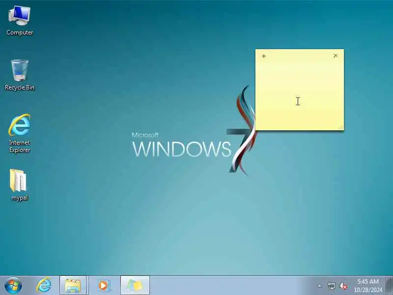Select the mypal folder on desktop
393x295 pixels.
click(x=19, y=185)
